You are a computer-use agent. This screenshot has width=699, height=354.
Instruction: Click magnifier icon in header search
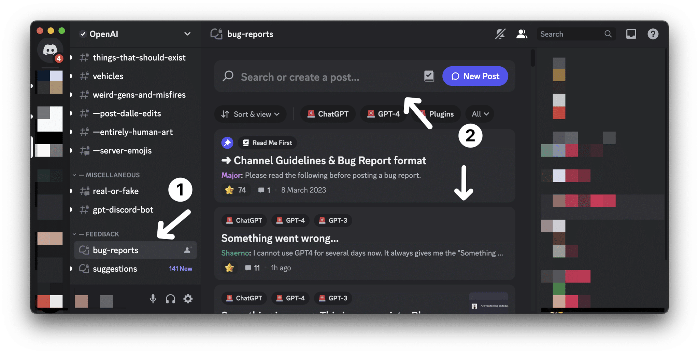(x=608, y=34)
